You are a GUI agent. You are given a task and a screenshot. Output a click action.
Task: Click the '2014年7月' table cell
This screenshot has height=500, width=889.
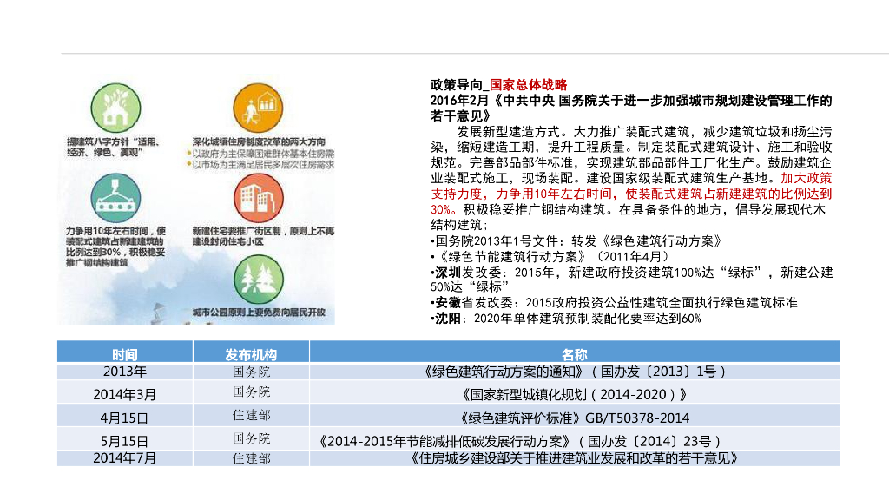125,458
